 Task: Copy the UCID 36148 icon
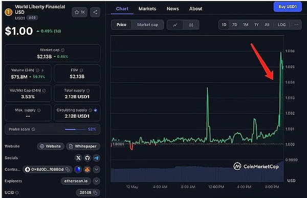pos(95,192)
